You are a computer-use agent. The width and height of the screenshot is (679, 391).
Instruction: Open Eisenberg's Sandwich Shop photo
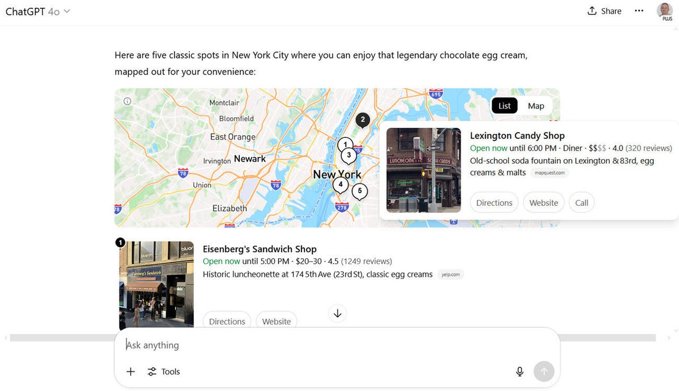(156, 285)
